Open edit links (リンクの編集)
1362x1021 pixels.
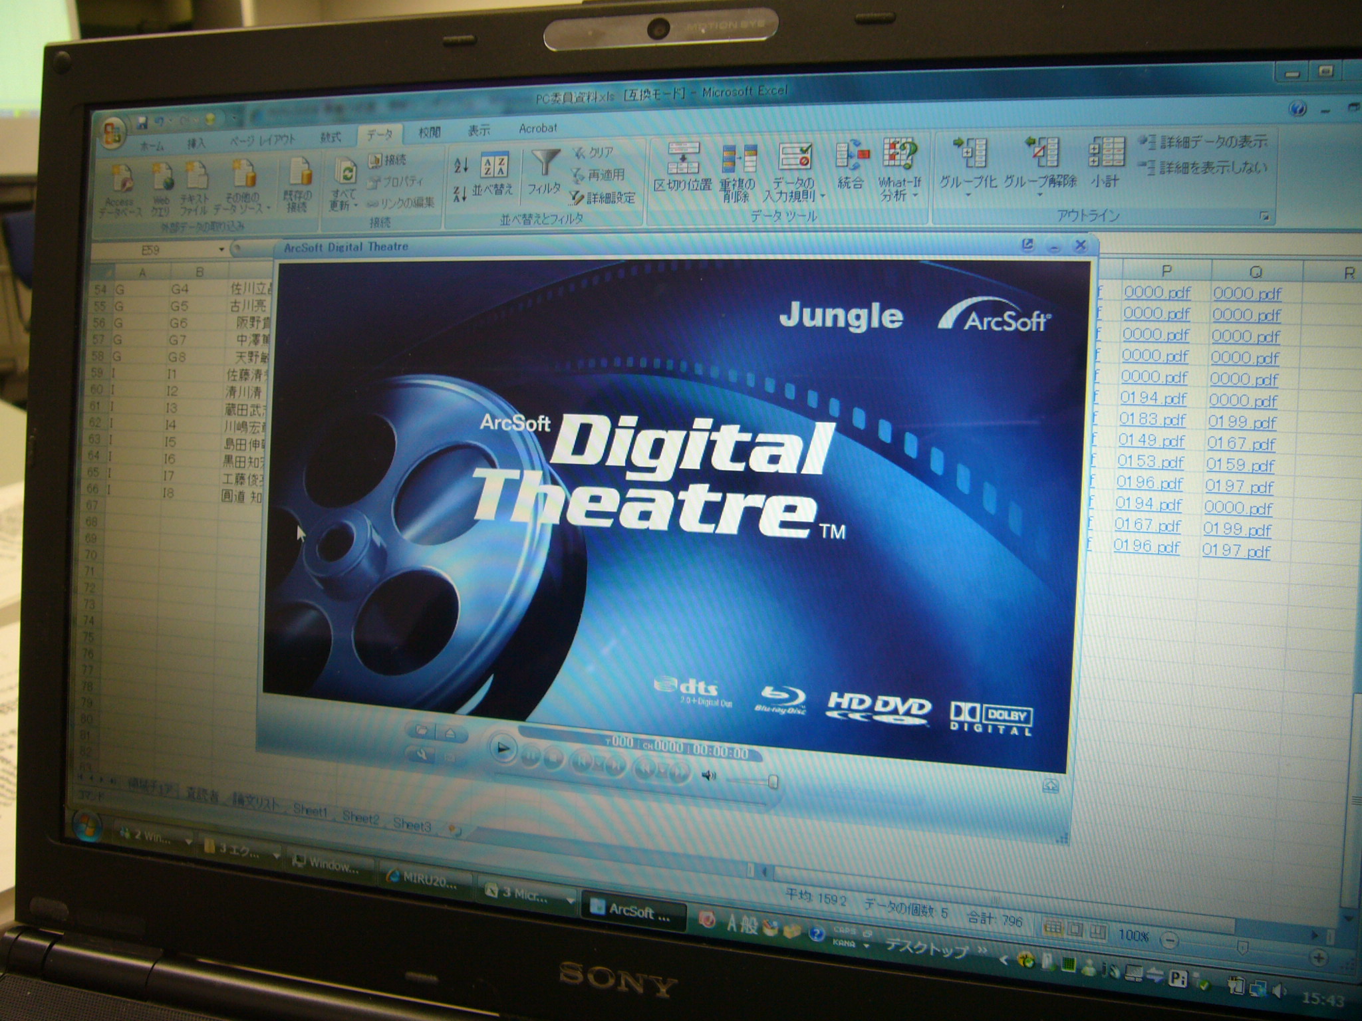[x=401, y=202]
